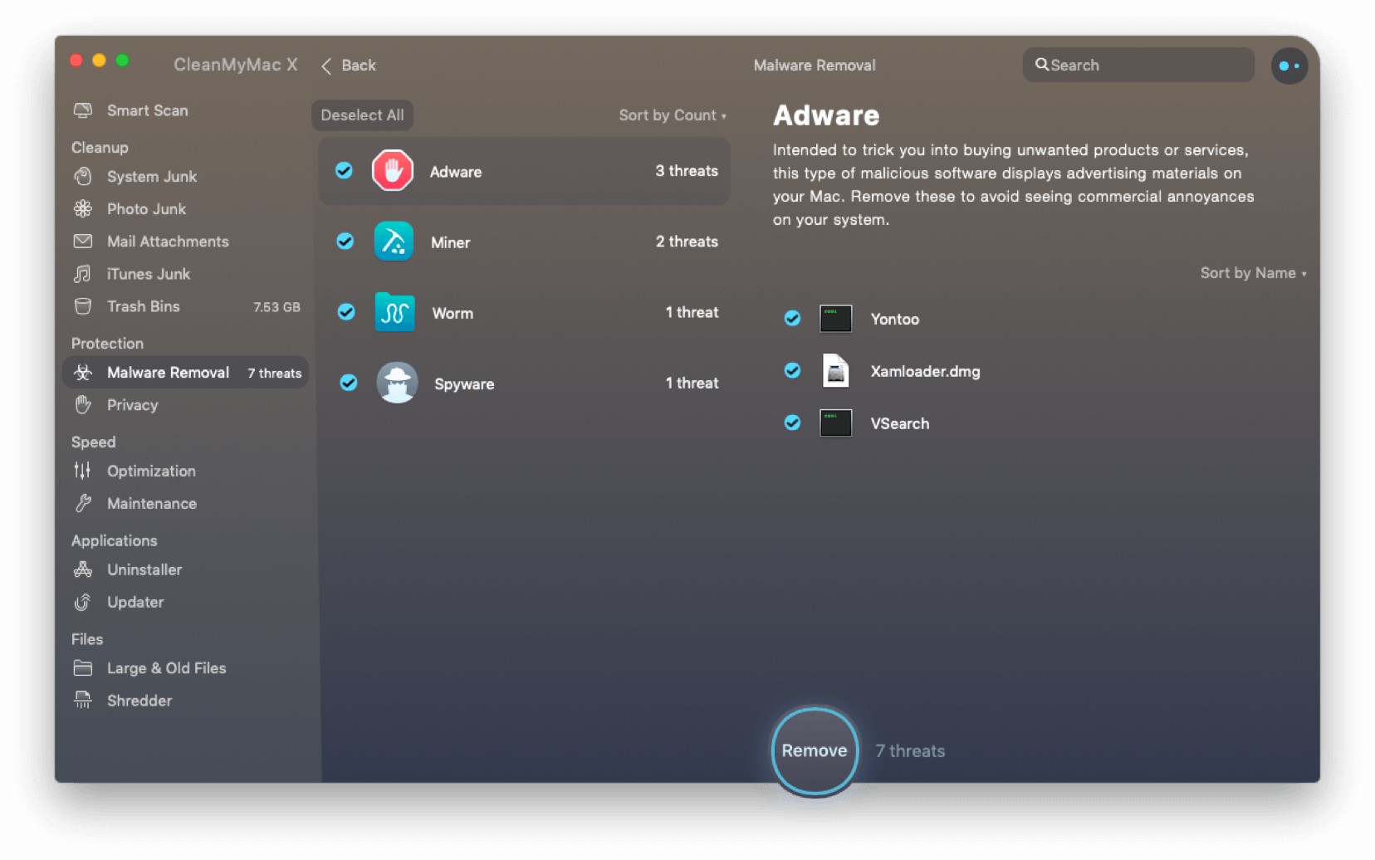Open the Sort by Count dropdown
This screenshot has width=1375, height=860.
pos(672,115)
